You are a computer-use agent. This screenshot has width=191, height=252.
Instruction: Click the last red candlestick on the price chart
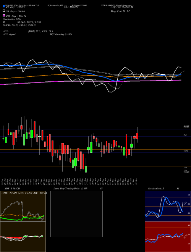tap(137, 136)
